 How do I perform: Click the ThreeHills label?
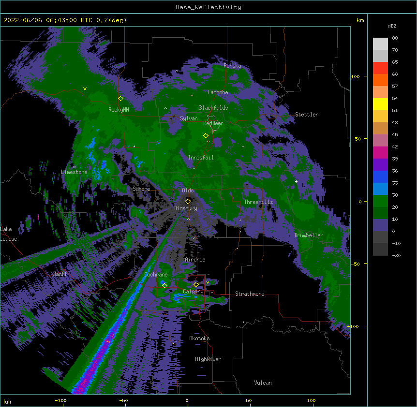click(258, 202)
